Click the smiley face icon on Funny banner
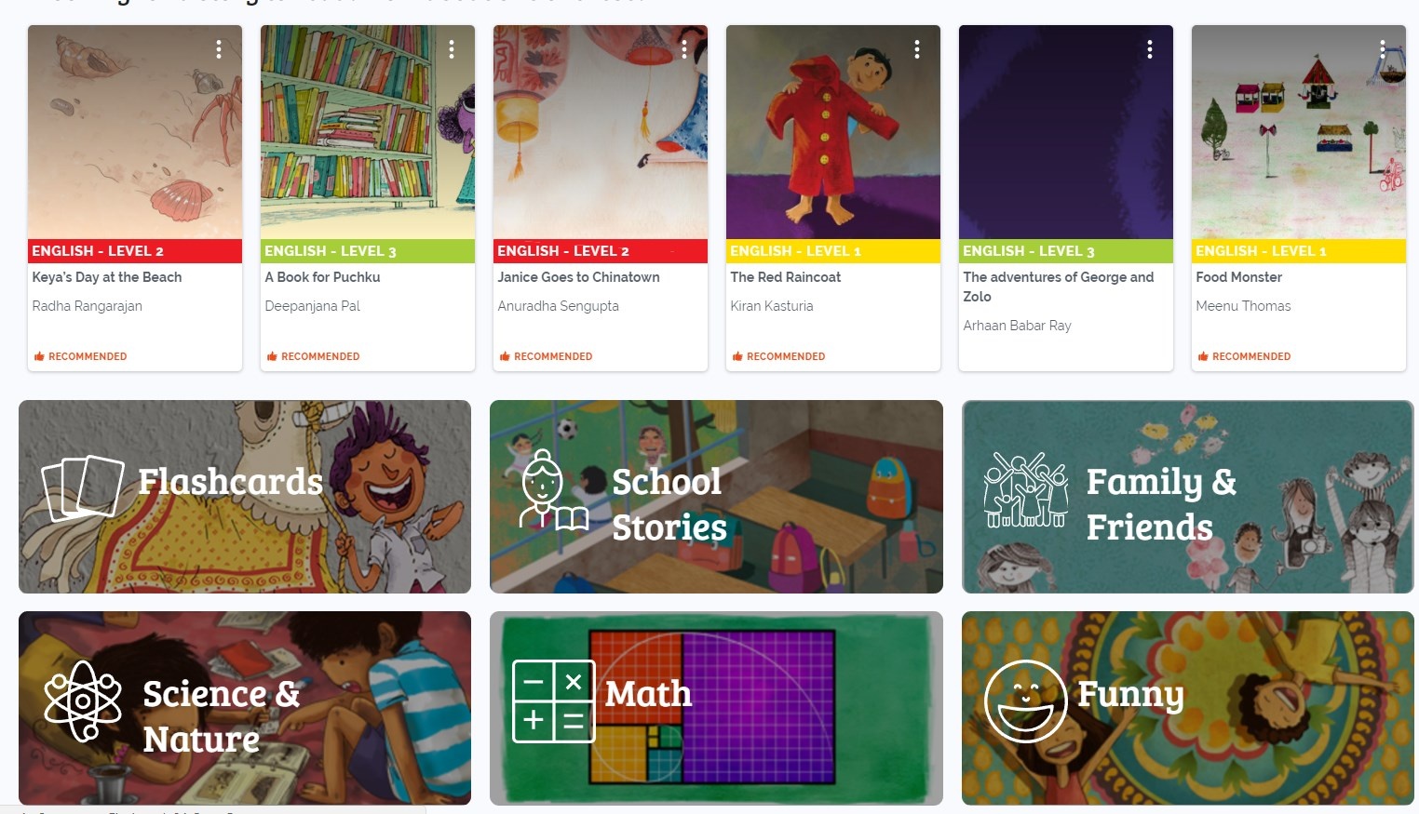This screenshot has width=1419, height=814. click(x=1025, y=701)
